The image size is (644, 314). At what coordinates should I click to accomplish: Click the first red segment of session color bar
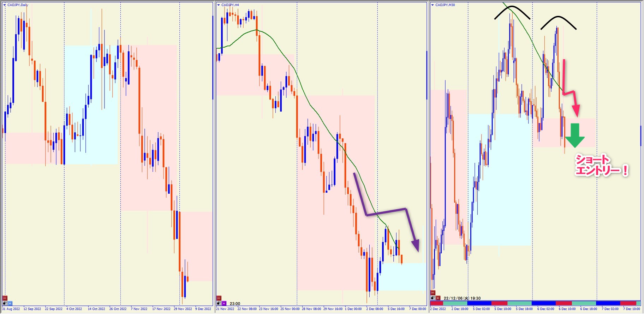click(x=436, y=303)
